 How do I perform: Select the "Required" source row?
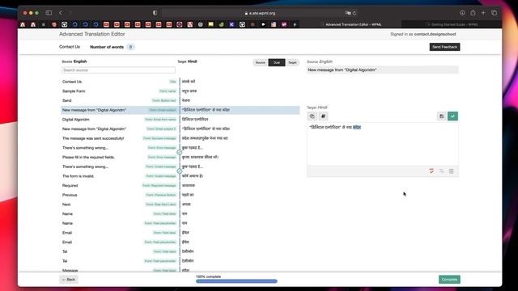(119, 185)
